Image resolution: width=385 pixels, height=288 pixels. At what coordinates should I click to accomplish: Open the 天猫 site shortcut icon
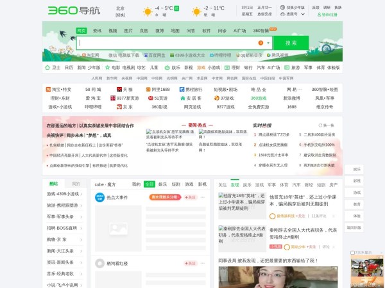tap(119, 90)
